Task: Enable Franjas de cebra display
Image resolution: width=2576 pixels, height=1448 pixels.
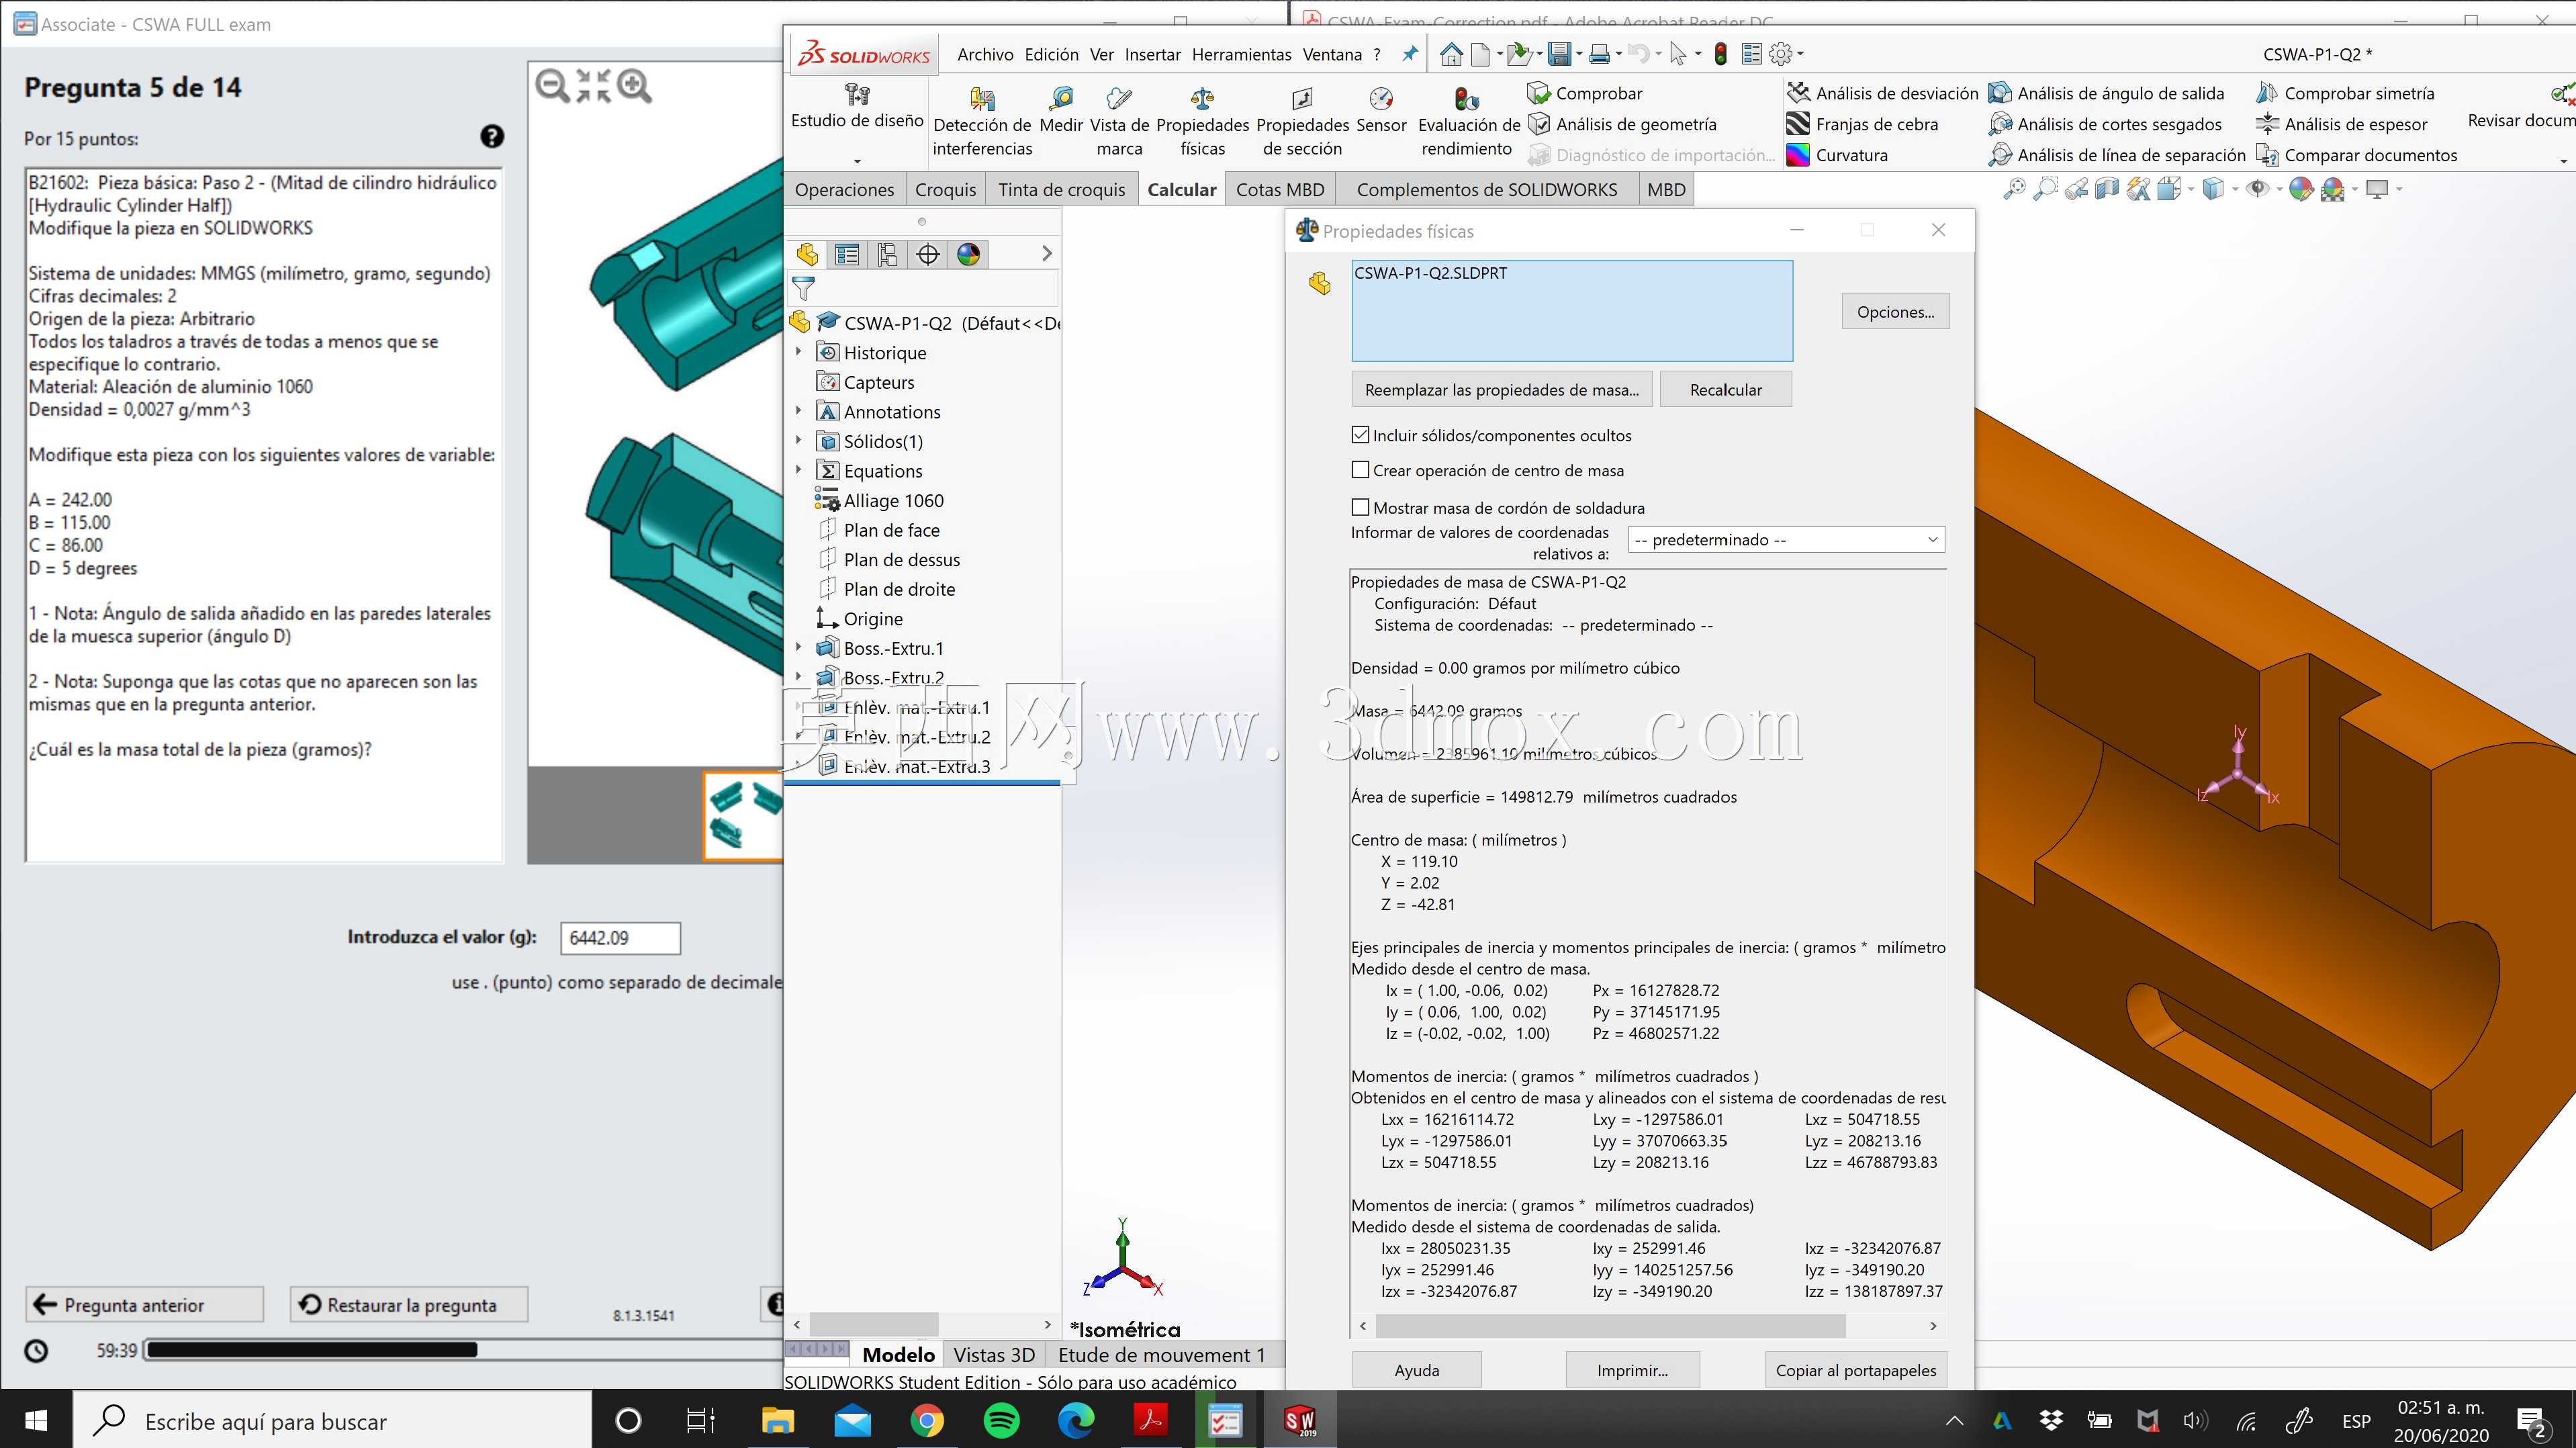Action: click(x=1863, y=124)
